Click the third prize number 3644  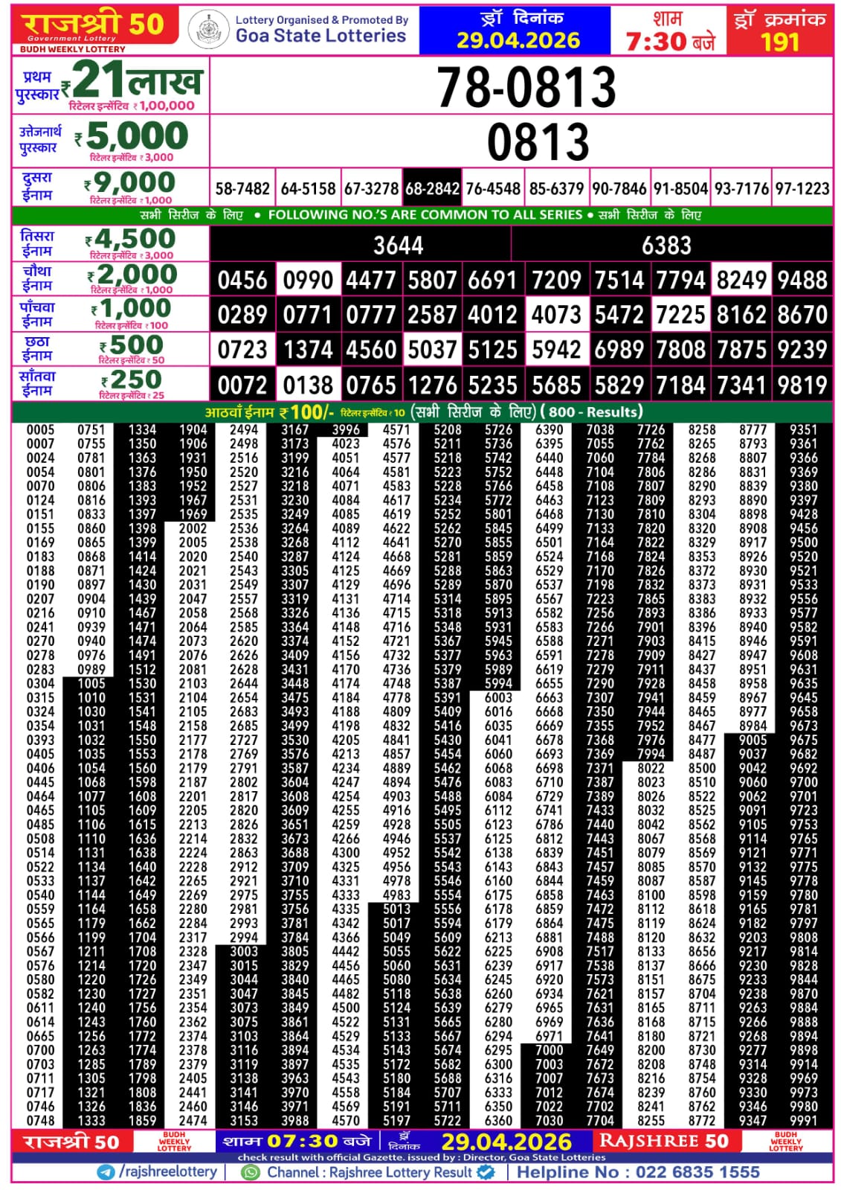[398, 245]
